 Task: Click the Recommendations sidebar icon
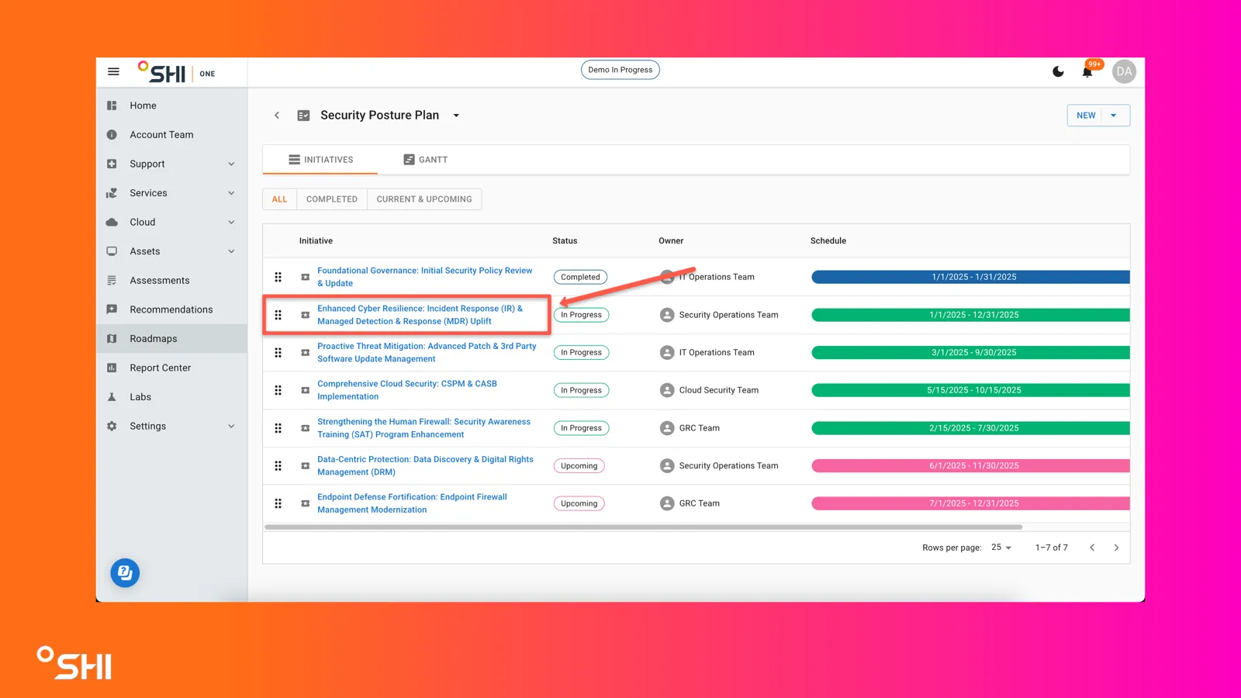(x=112, y=309)
